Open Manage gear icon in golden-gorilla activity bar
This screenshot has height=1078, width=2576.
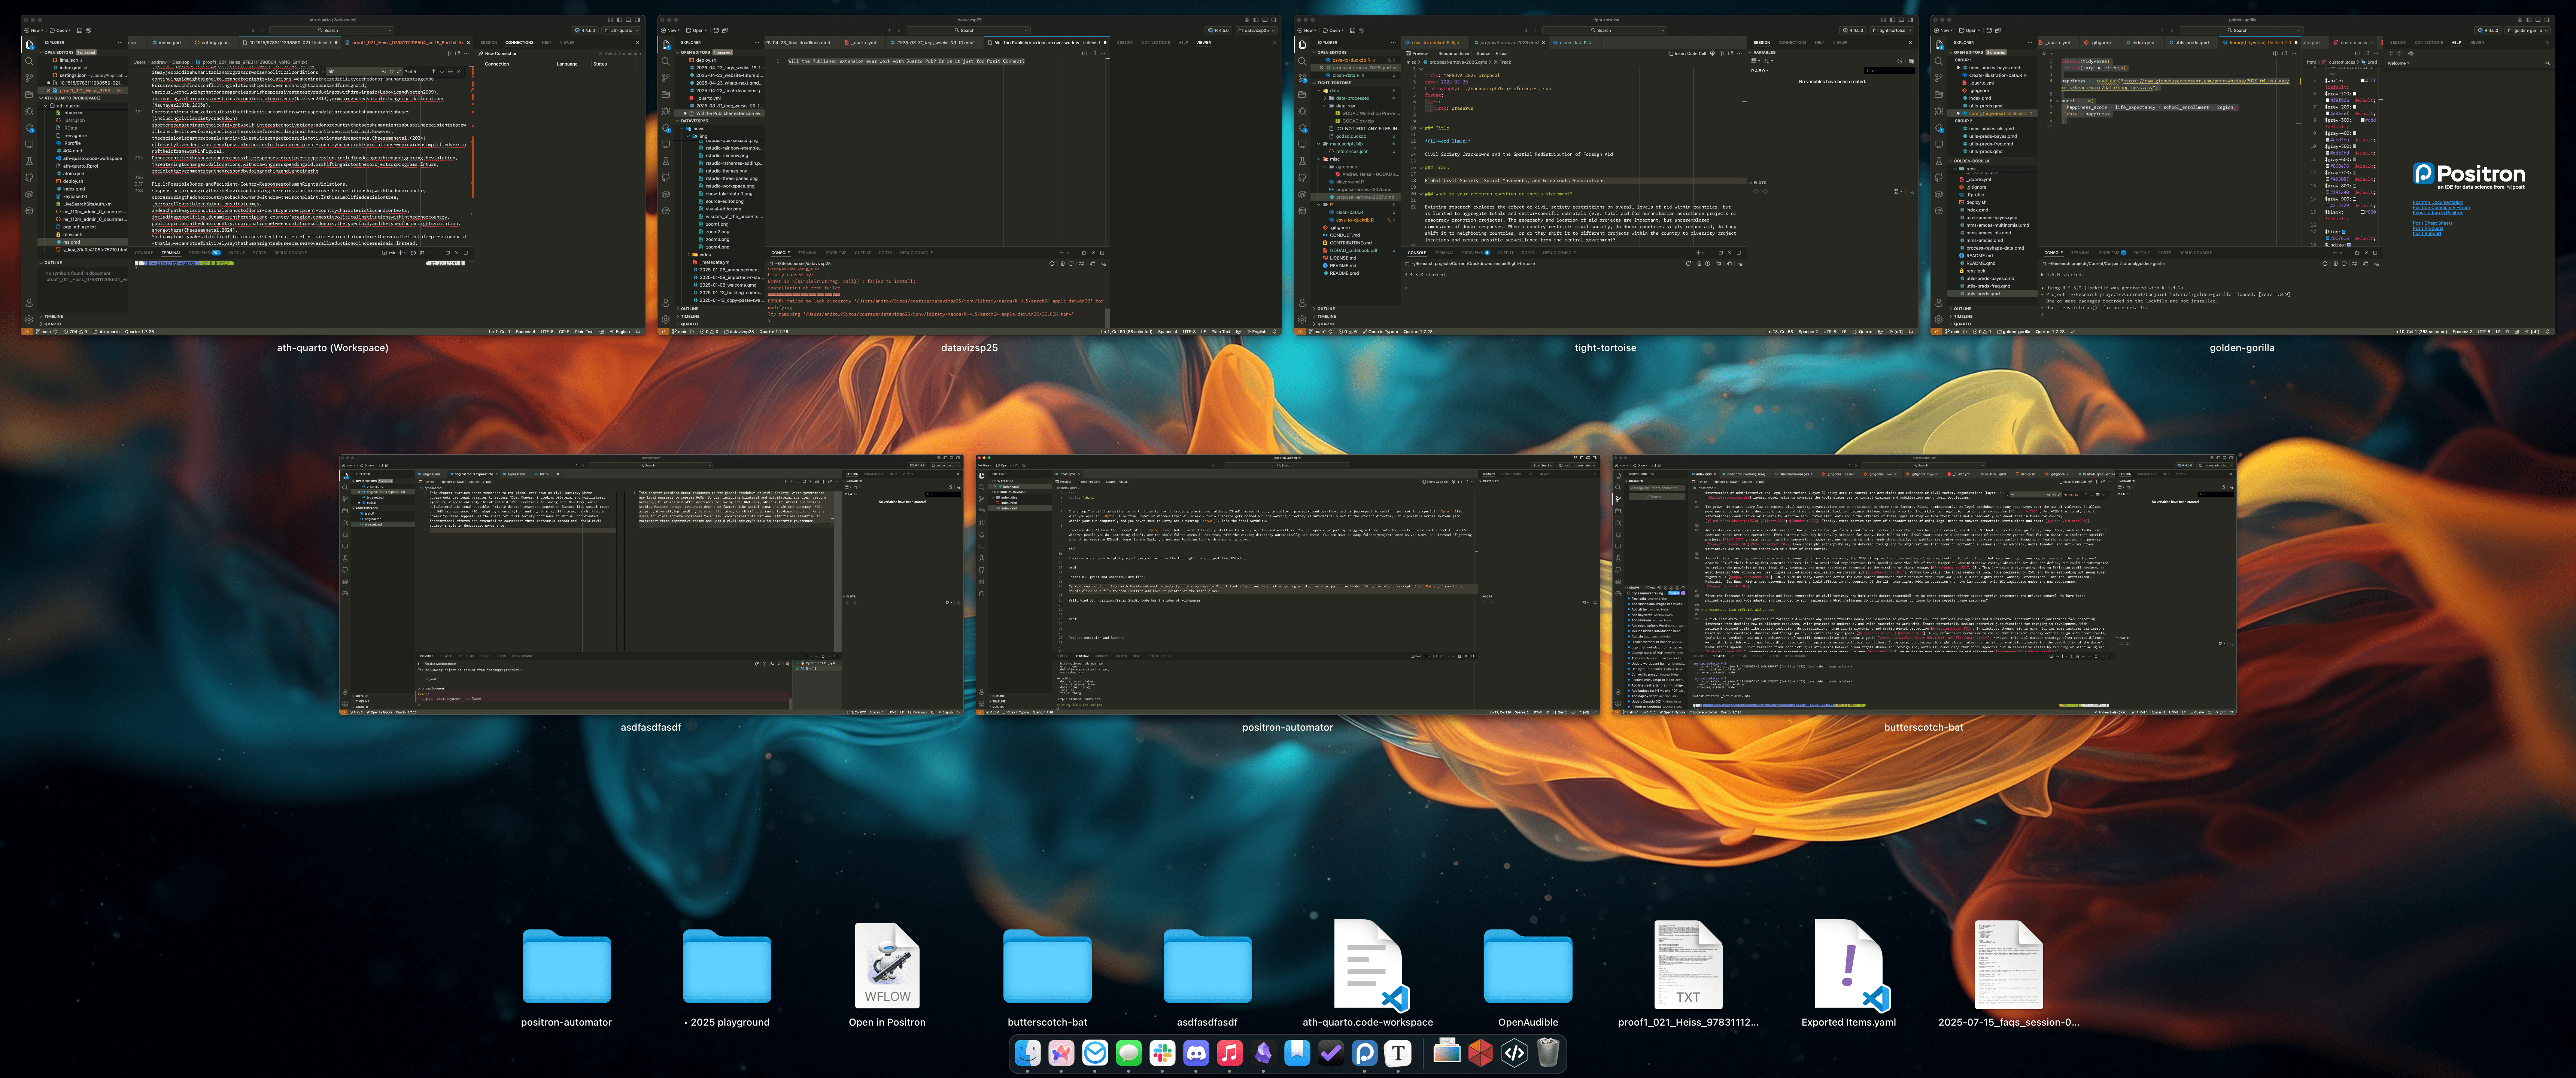[1939, 320]
